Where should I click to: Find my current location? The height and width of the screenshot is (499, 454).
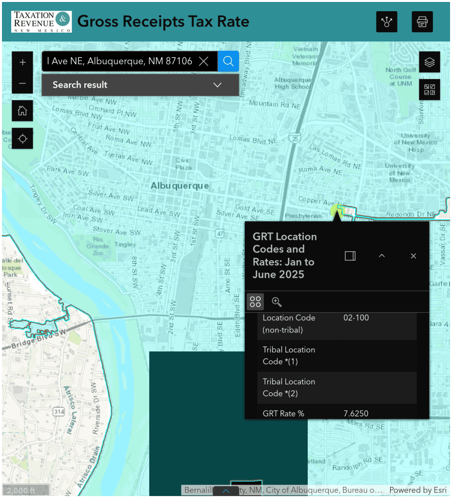tap(22, 139)
